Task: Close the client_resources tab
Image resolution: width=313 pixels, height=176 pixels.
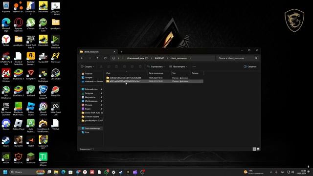Action: tap(114, 52)
